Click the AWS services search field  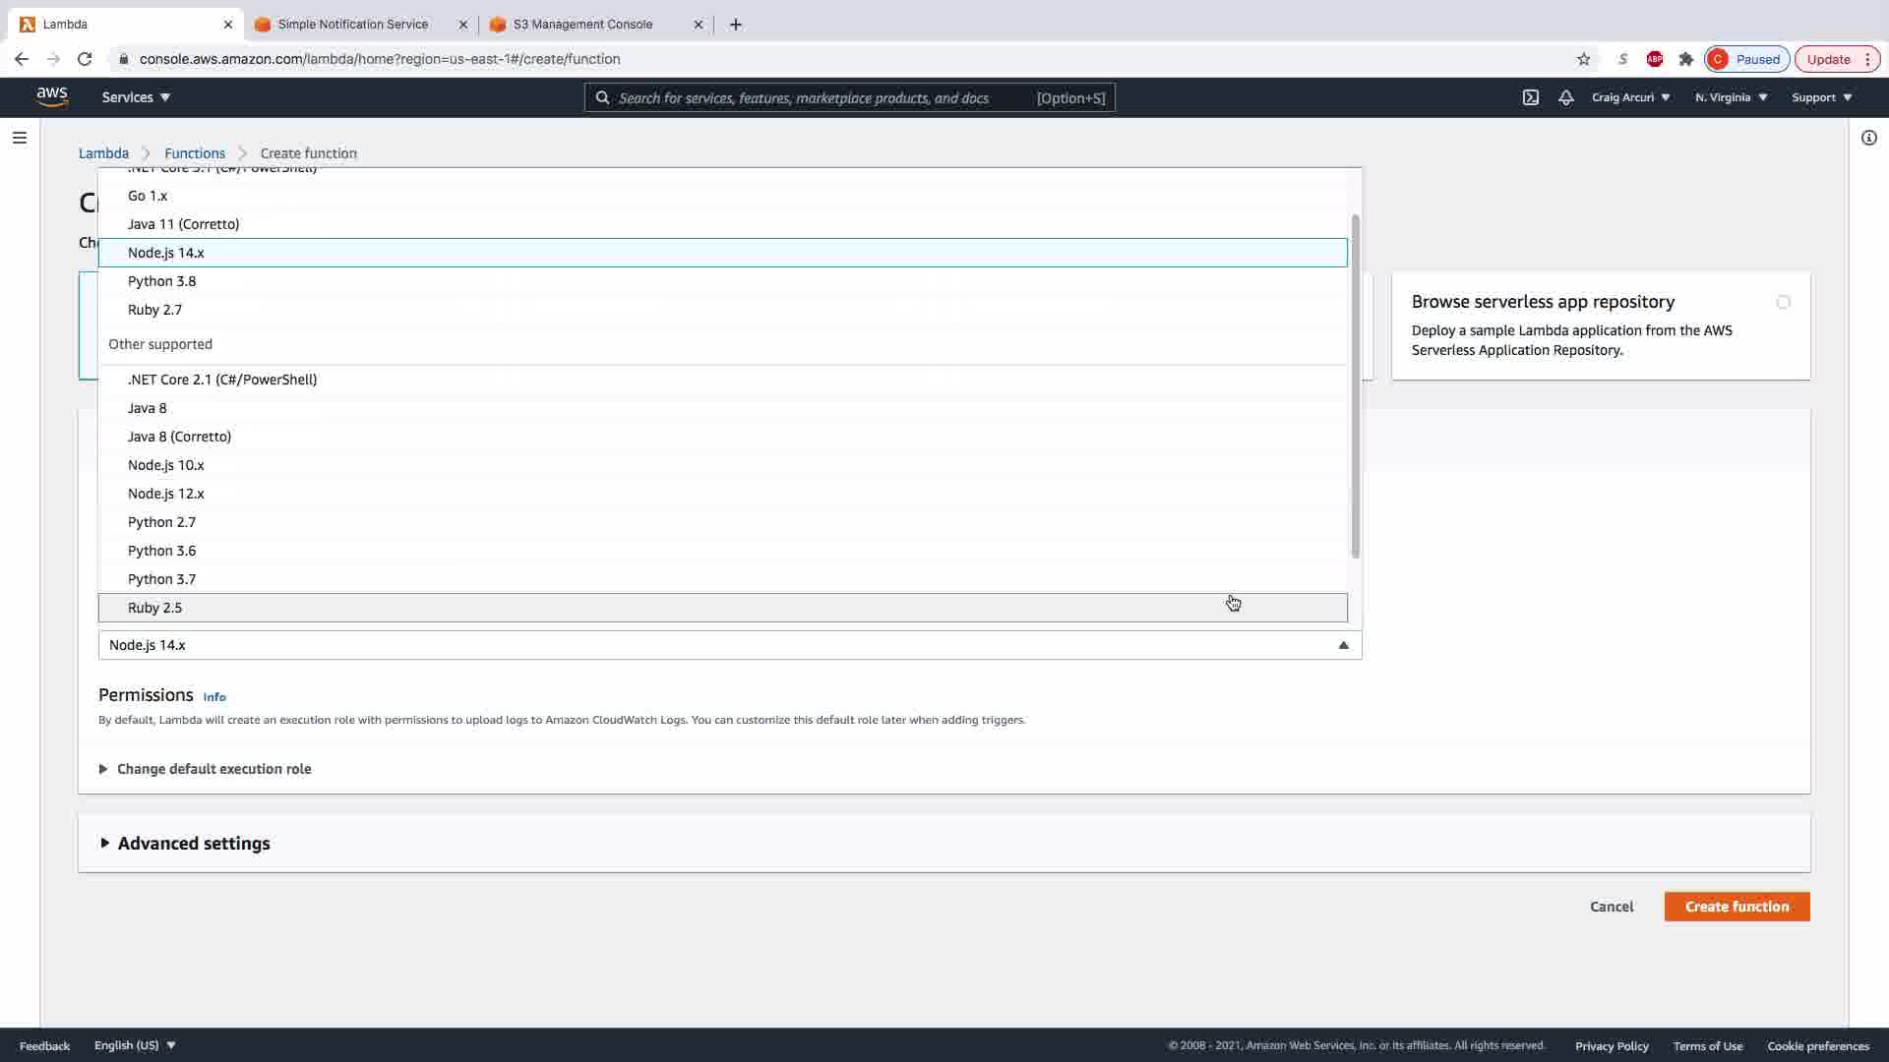[x=817, y=98]
